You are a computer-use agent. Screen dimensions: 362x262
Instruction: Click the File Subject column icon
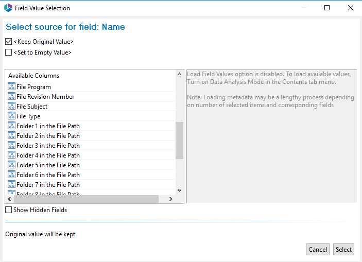(x=12, y=107)
